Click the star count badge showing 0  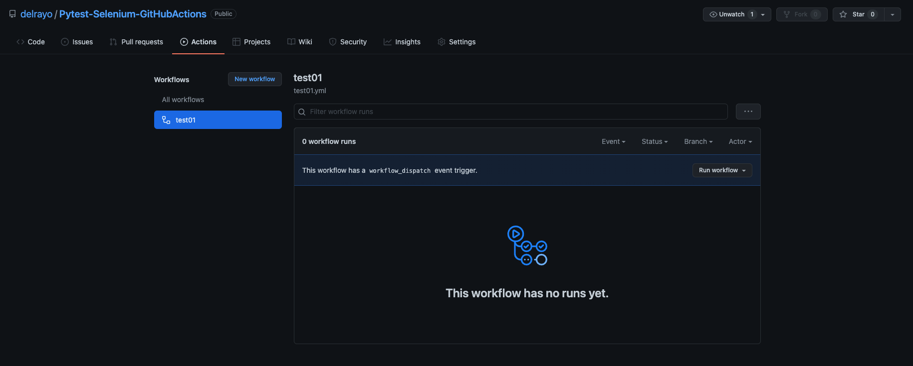(x=873, y=14)
